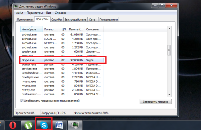Select nvvsvc.exe row with 824 КБ
The height and width of the screenshot is (130, 201).
(62, 86)
